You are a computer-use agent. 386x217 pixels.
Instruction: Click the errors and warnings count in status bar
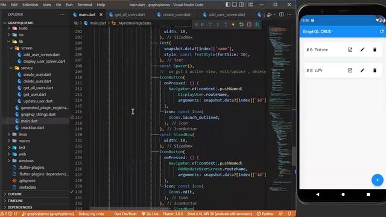tap(9, 214)
